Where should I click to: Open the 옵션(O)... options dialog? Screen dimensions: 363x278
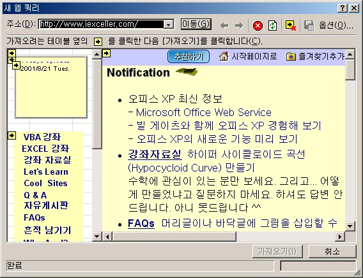click(x=336, y=25)
